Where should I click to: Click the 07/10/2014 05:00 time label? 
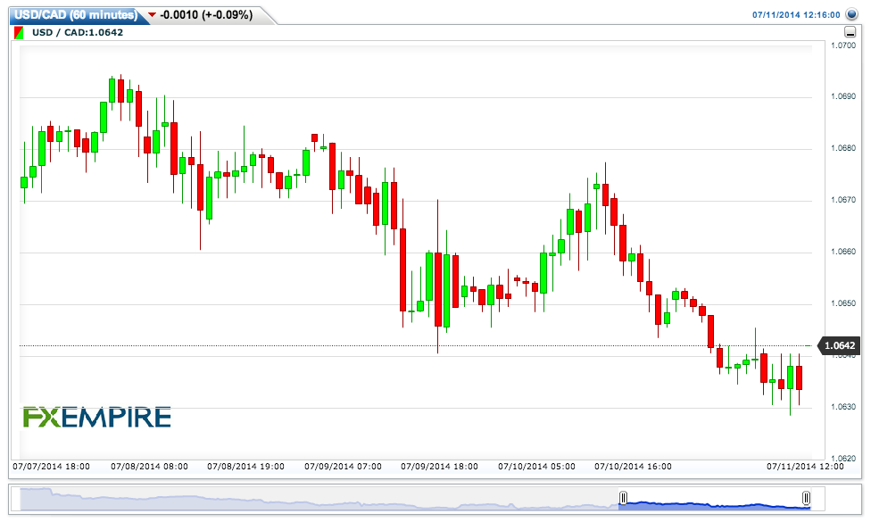(536, 467)
